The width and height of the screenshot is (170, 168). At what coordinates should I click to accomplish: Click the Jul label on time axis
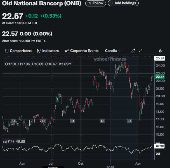(51, 164)
